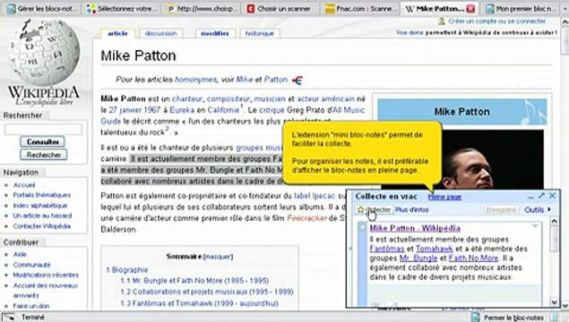The width and height of the screenshot is (569, 322).
Task: Click the Tomahawk link in the note
Action: pyautogui.click(x=435, y=249)
